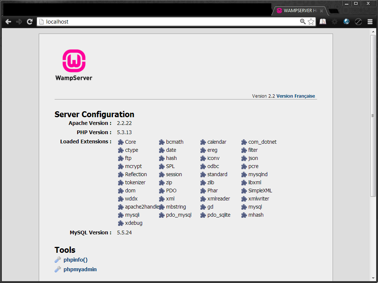Click the pdo_sqlite extension name
Image resolution: width=378 pixels, height=283 pixels.
click(x=219, y=215)
